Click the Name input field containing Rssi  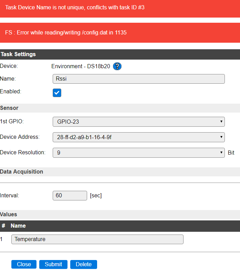click(138, 79)
